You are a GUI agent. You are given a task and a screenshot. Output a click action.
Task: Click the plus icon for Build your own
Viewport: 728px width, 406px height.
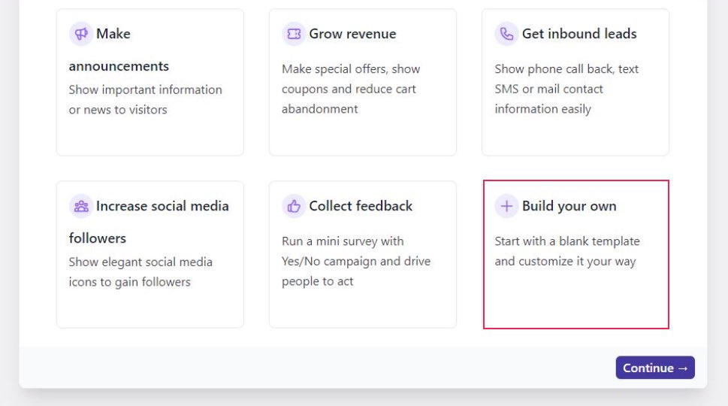tap(506, 206)
